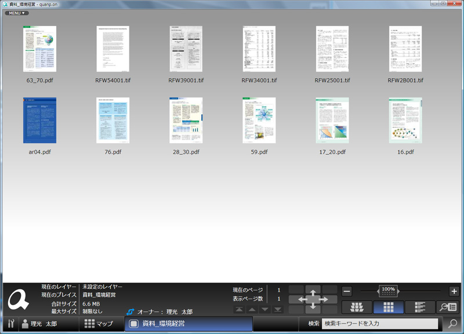Click the sync arrows icon beside owner
Viewport: 464px width, 334px height.
(130, 312)
